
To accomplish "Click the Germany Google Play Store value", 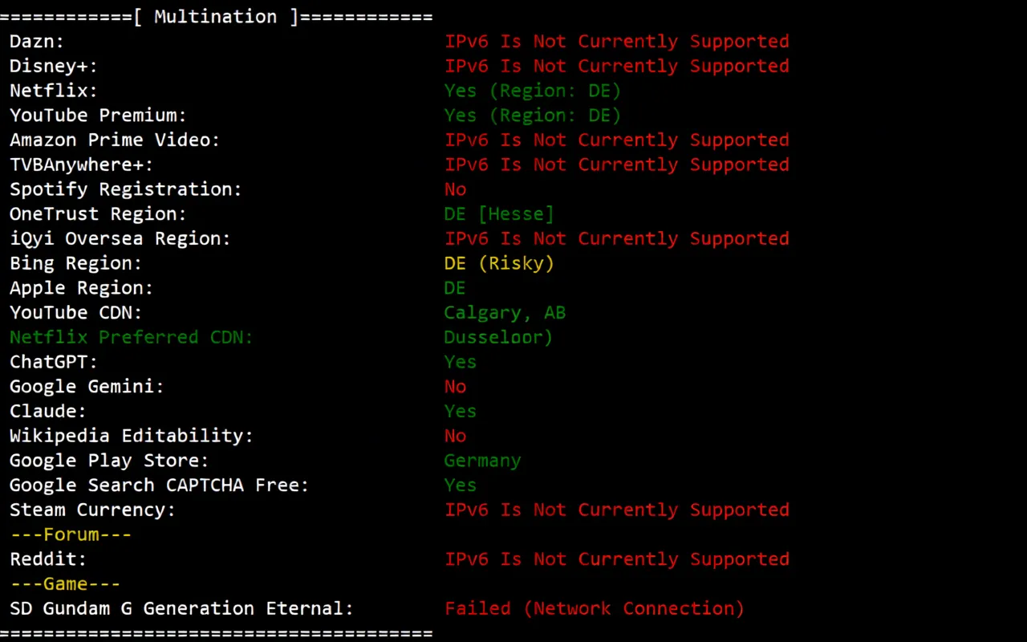I will coord(482,461).
